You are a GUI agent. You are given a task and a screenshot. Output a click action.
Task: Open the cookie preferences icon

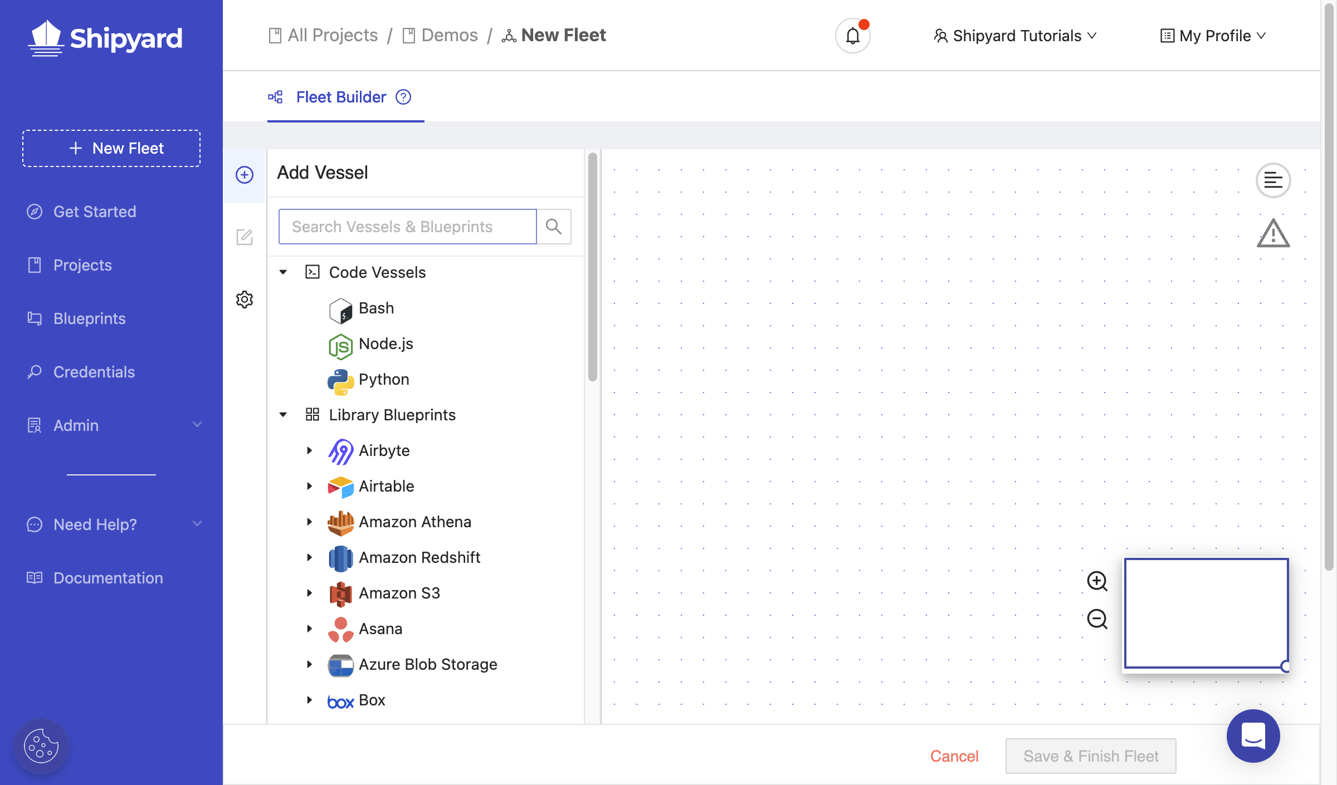41,746
